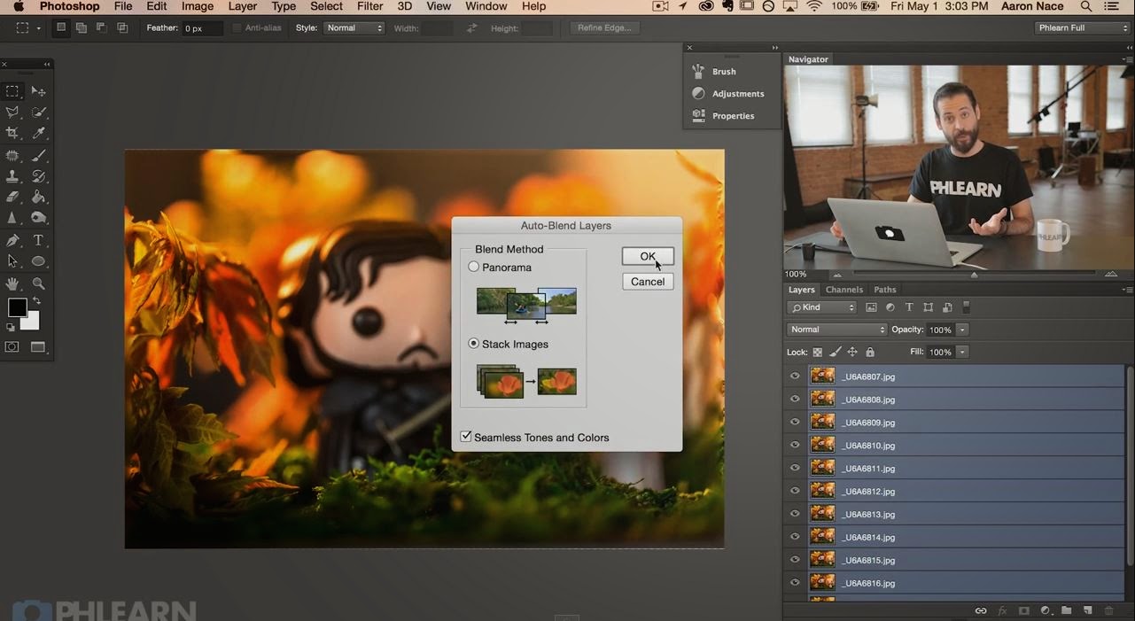This screenshot has width=1135, height=621.
Task: Select the Horizontal Type tool
Action: point(38,239)
